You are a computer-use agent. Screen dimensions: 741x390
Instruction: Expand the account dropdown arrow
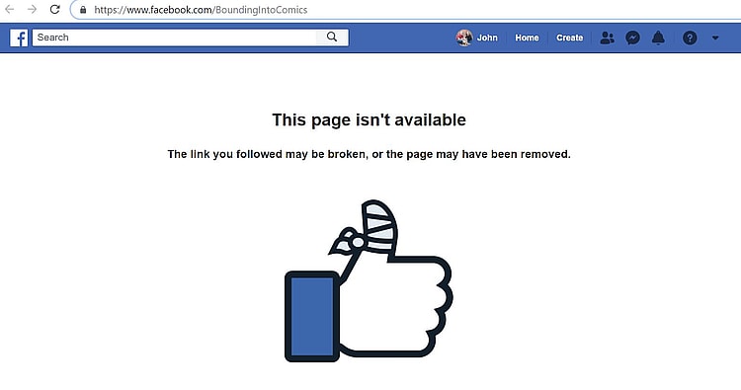click(x=715, y=38)
